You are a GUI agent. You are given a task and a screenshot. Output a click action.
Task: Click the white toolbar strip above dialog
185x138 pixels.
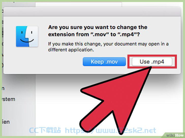coord(79,5)
